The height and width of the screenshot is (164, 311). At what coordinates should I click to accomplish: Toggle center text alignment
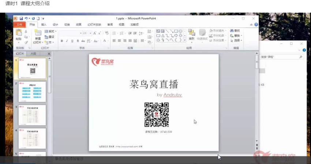pos(119,41)
